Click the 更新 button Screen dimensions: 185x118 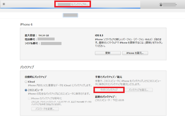[108, 53]
